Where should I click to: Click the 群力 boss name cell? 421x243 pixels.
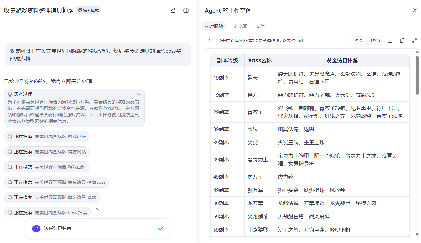[260, 95]
